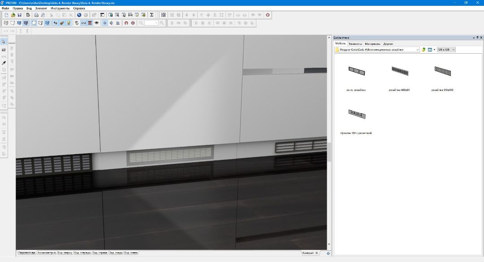The width and height of the screenshot is (484, 262).
Task: Toggle the grid display button
Action: (90, 22)
